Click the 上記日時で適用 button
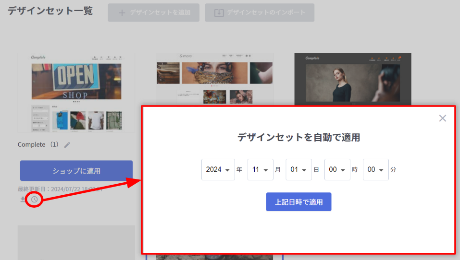This screenshot has width=460, height=260. pyautogui.click(x=298, y=202)
